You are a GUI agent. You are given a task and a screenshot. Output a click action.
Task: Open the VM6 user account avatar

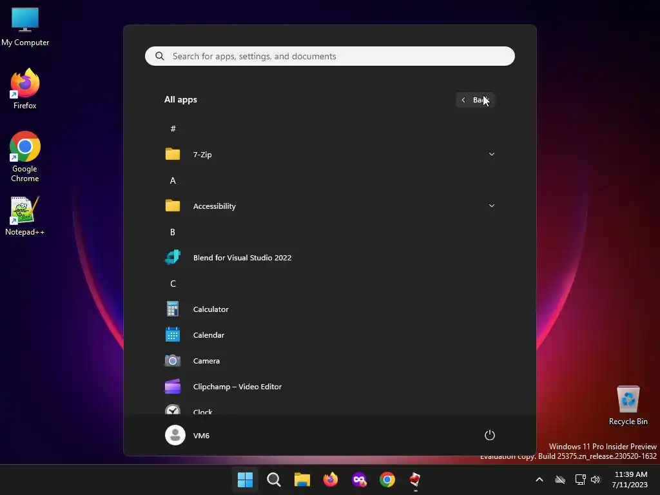[x=175, y=435]
